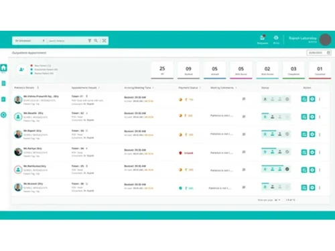Open the document page sidebar icon
Screen dimensions: 335x251
click(x=3, y=84)
